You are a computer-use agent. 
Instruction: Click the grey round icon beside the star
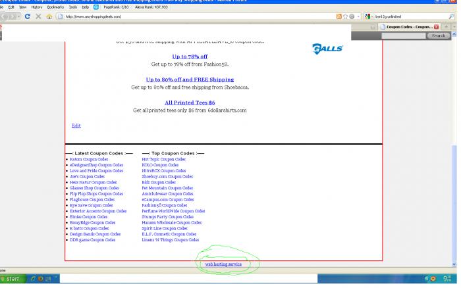point(352,16)
